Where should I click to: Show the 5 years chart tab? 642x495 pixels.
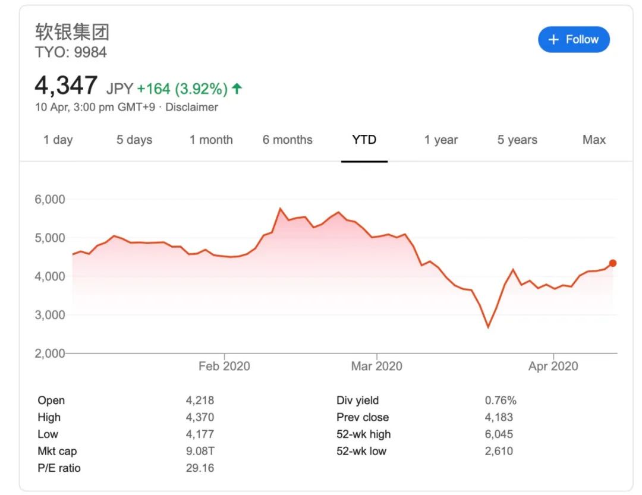point(517,140)
